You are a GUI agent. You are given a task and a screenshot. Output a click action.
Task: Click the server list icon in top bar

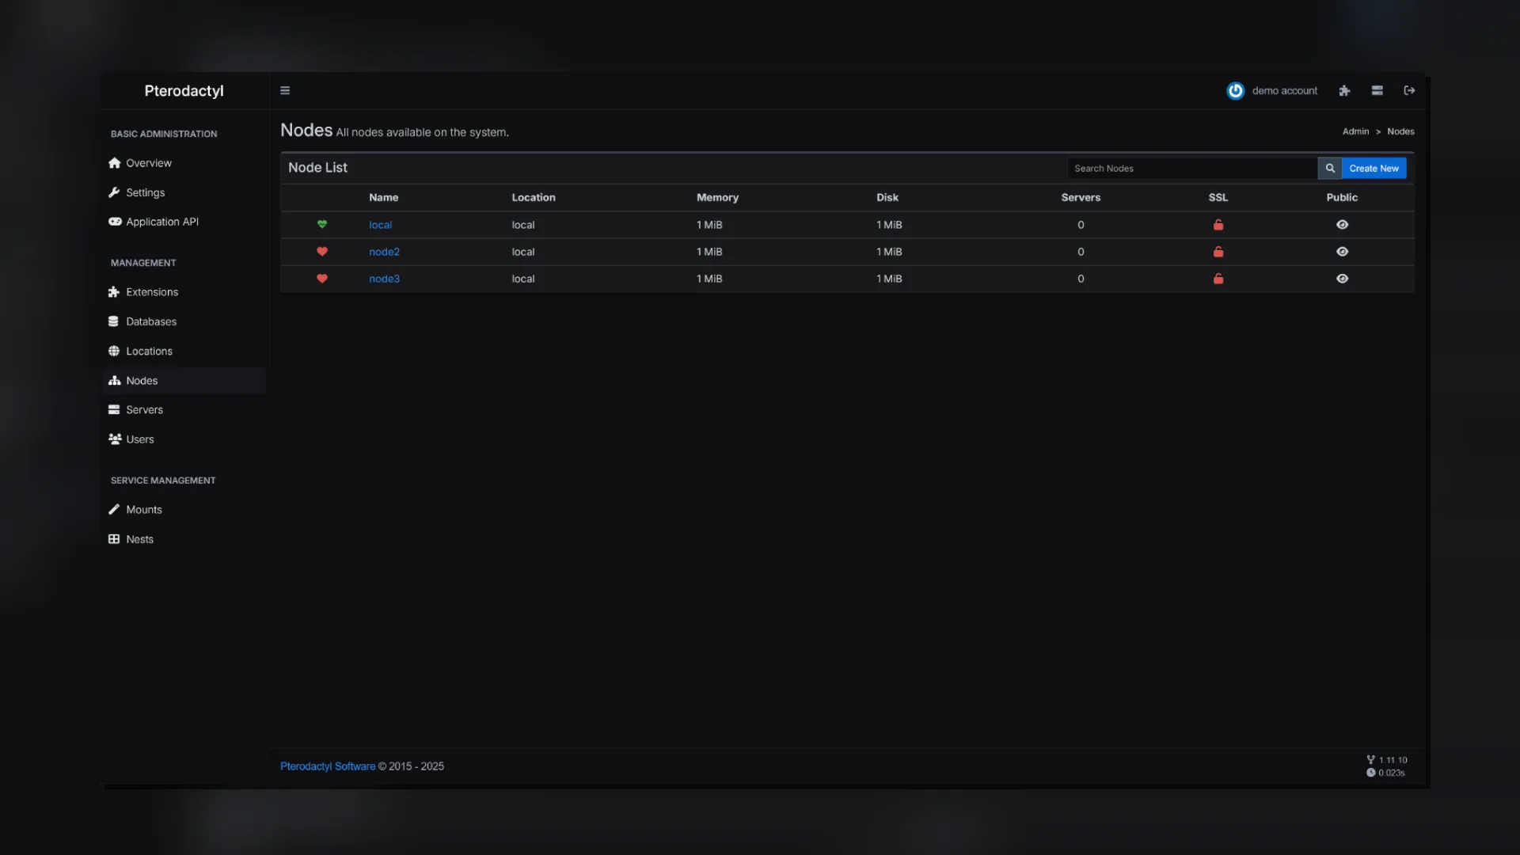1377,90
